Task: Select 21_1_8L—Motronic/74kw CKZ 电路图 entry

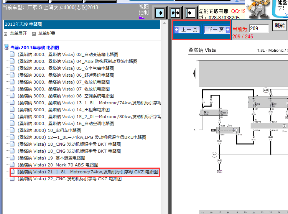Action: pos(88,172)
